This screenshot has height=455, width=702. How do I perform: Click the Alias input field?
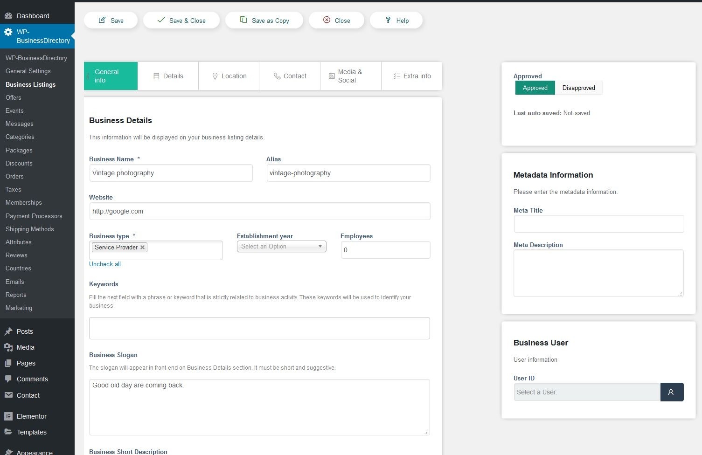pos(348,173)
